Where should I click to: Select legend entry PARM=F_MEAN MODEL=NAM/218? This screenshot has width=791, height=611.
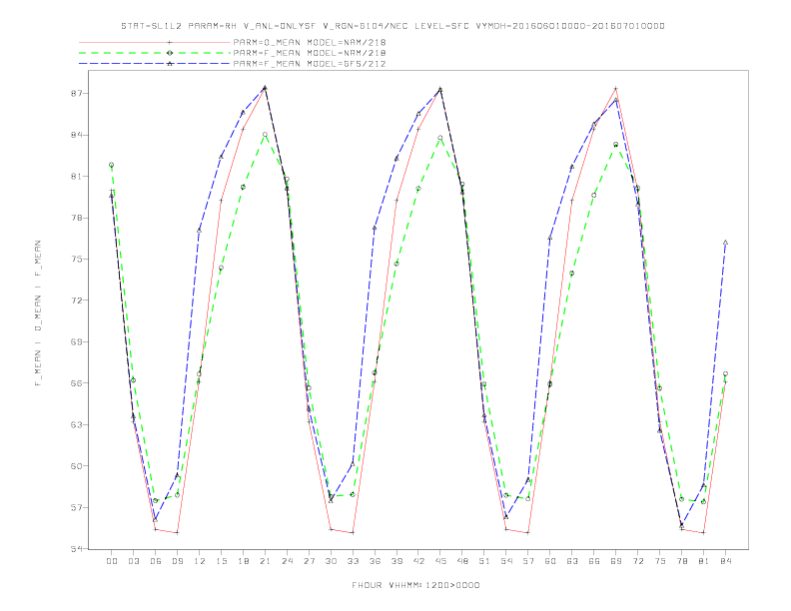pyautogui.click(x=310, y=53)
